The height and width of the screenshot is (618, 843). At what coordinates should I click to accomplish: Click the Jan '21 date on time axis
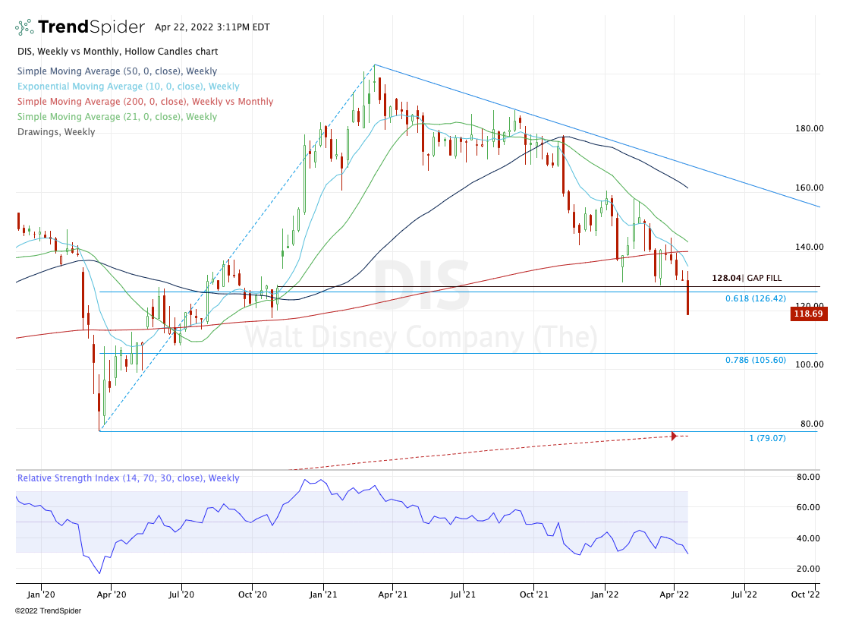pyautogui.click(x=323, y=595)
